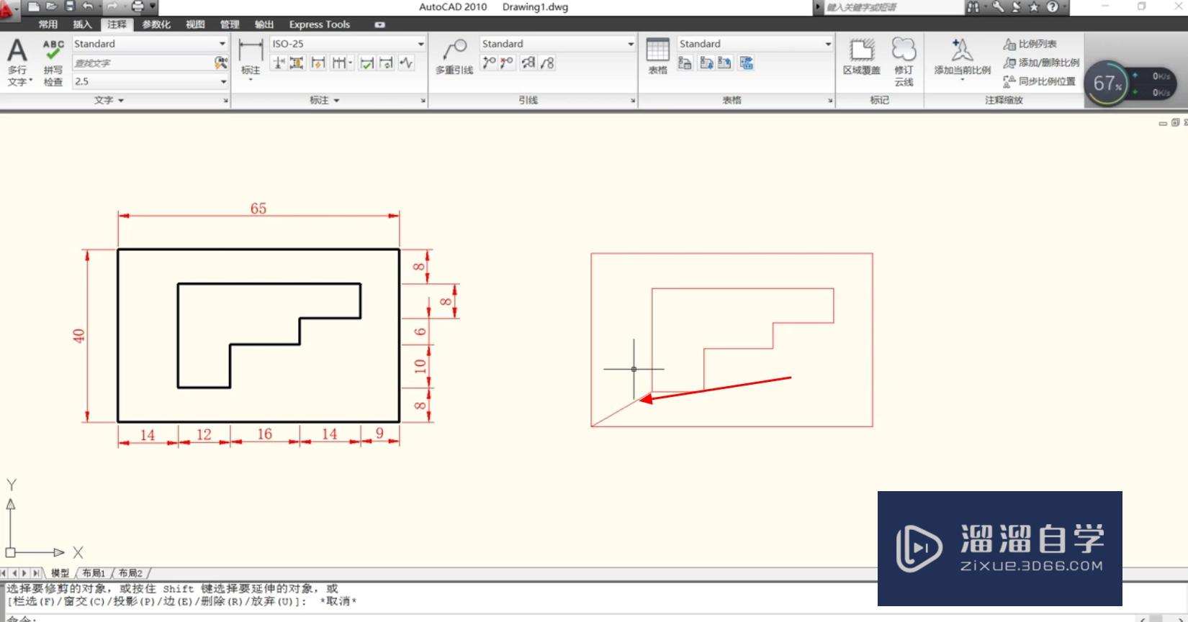Click the remove leader icon
Image resolution: width=1188 pixels, height=622 pixels.
(507, 63)
